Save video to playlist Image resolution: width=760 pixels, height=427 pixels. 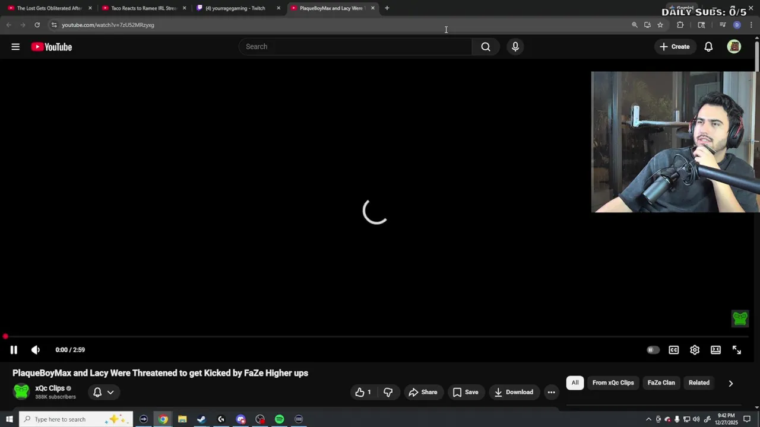pyautogui.click(x=465, y=392)
